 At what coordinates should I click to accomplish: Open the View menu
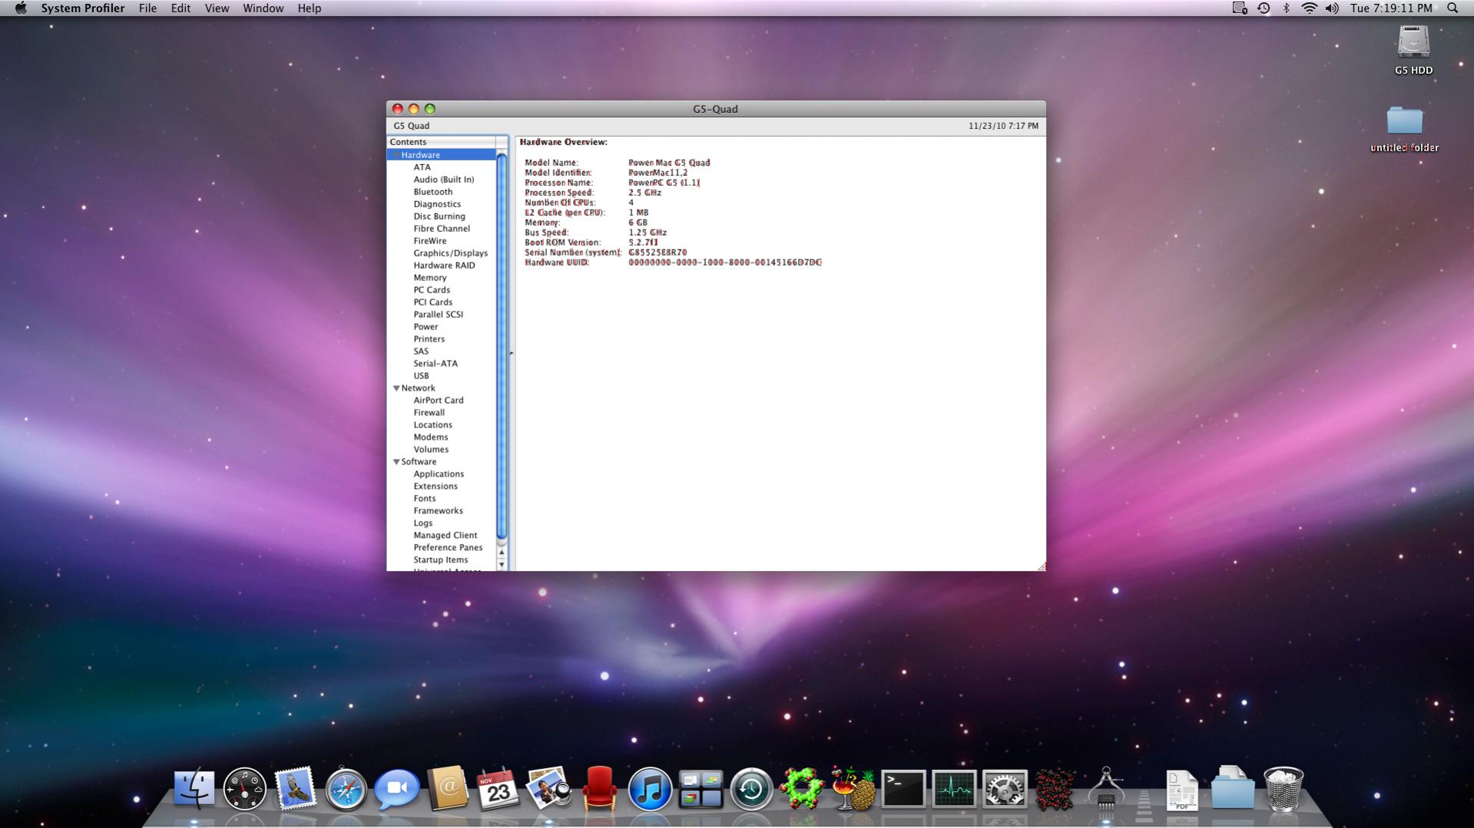pyautogui.click(x=217, y=8)
